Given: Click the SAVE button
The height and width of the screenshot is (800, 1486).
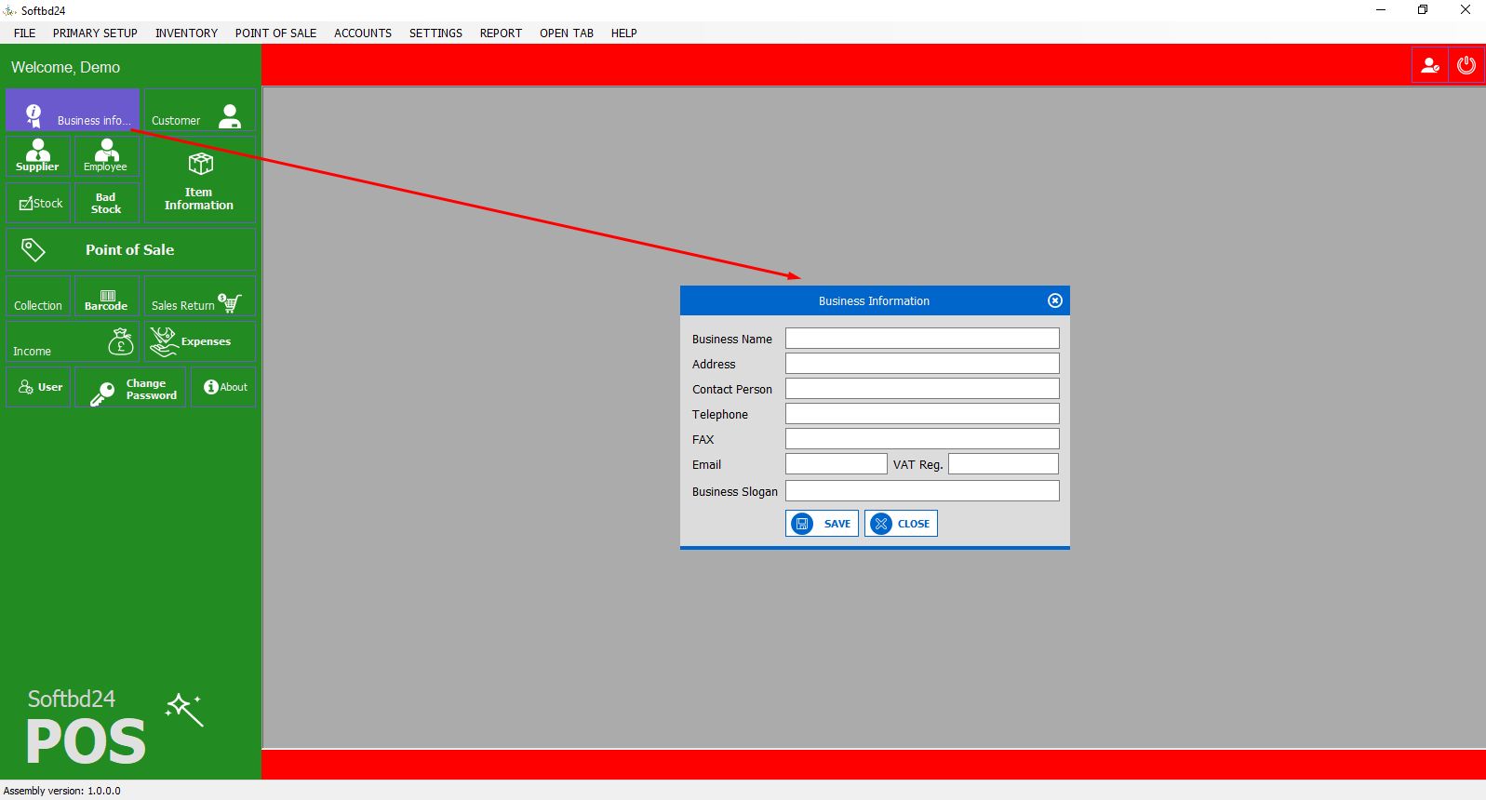Looking at the screenshot, I should tap(822, 524).
